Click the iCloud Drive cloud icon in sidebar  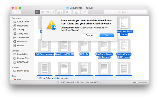click(x=15, y=22)
